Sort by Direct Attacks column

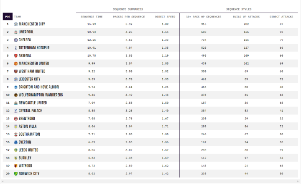click(x=281, y=17)
